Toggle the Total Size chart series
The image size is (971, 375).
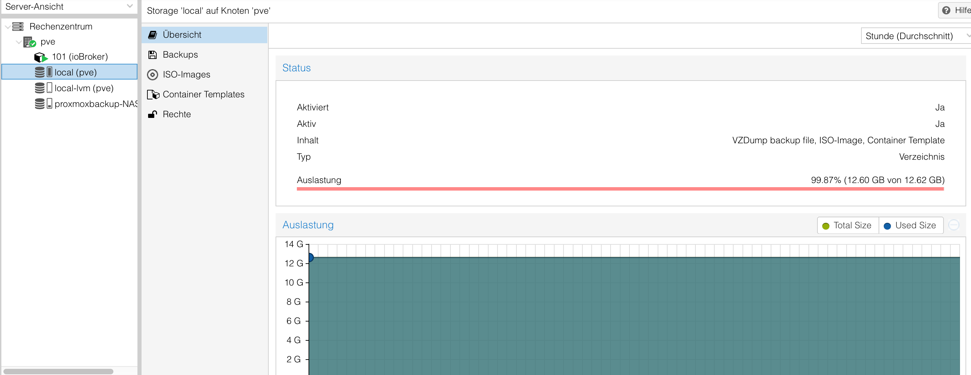(x=847, y=225)
